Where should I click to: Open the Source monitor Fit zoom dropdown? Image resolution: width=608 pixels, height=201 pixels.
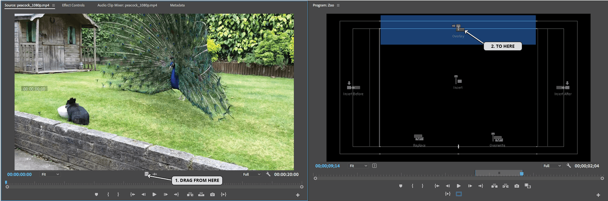coord(50,174)
